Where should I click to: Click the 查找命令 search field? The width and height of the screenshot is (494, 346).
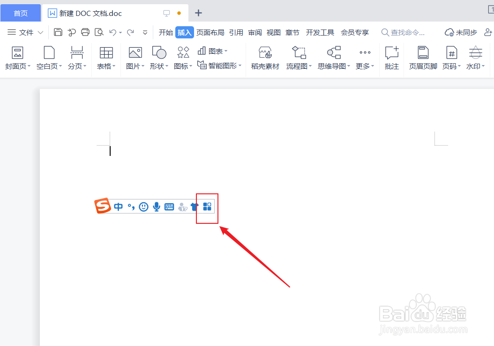pos(406,32)
